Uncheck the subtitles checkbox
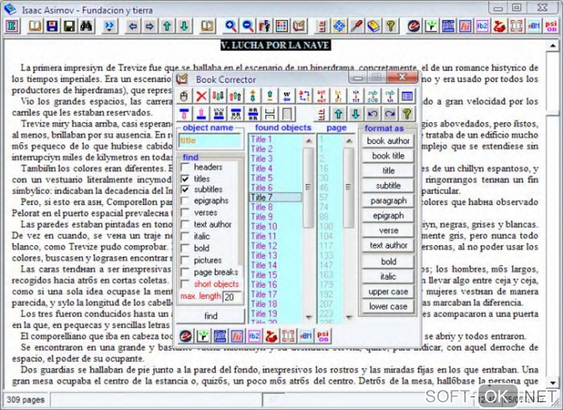The height and width of the screenshot is (410, 563). click(185, 189)
